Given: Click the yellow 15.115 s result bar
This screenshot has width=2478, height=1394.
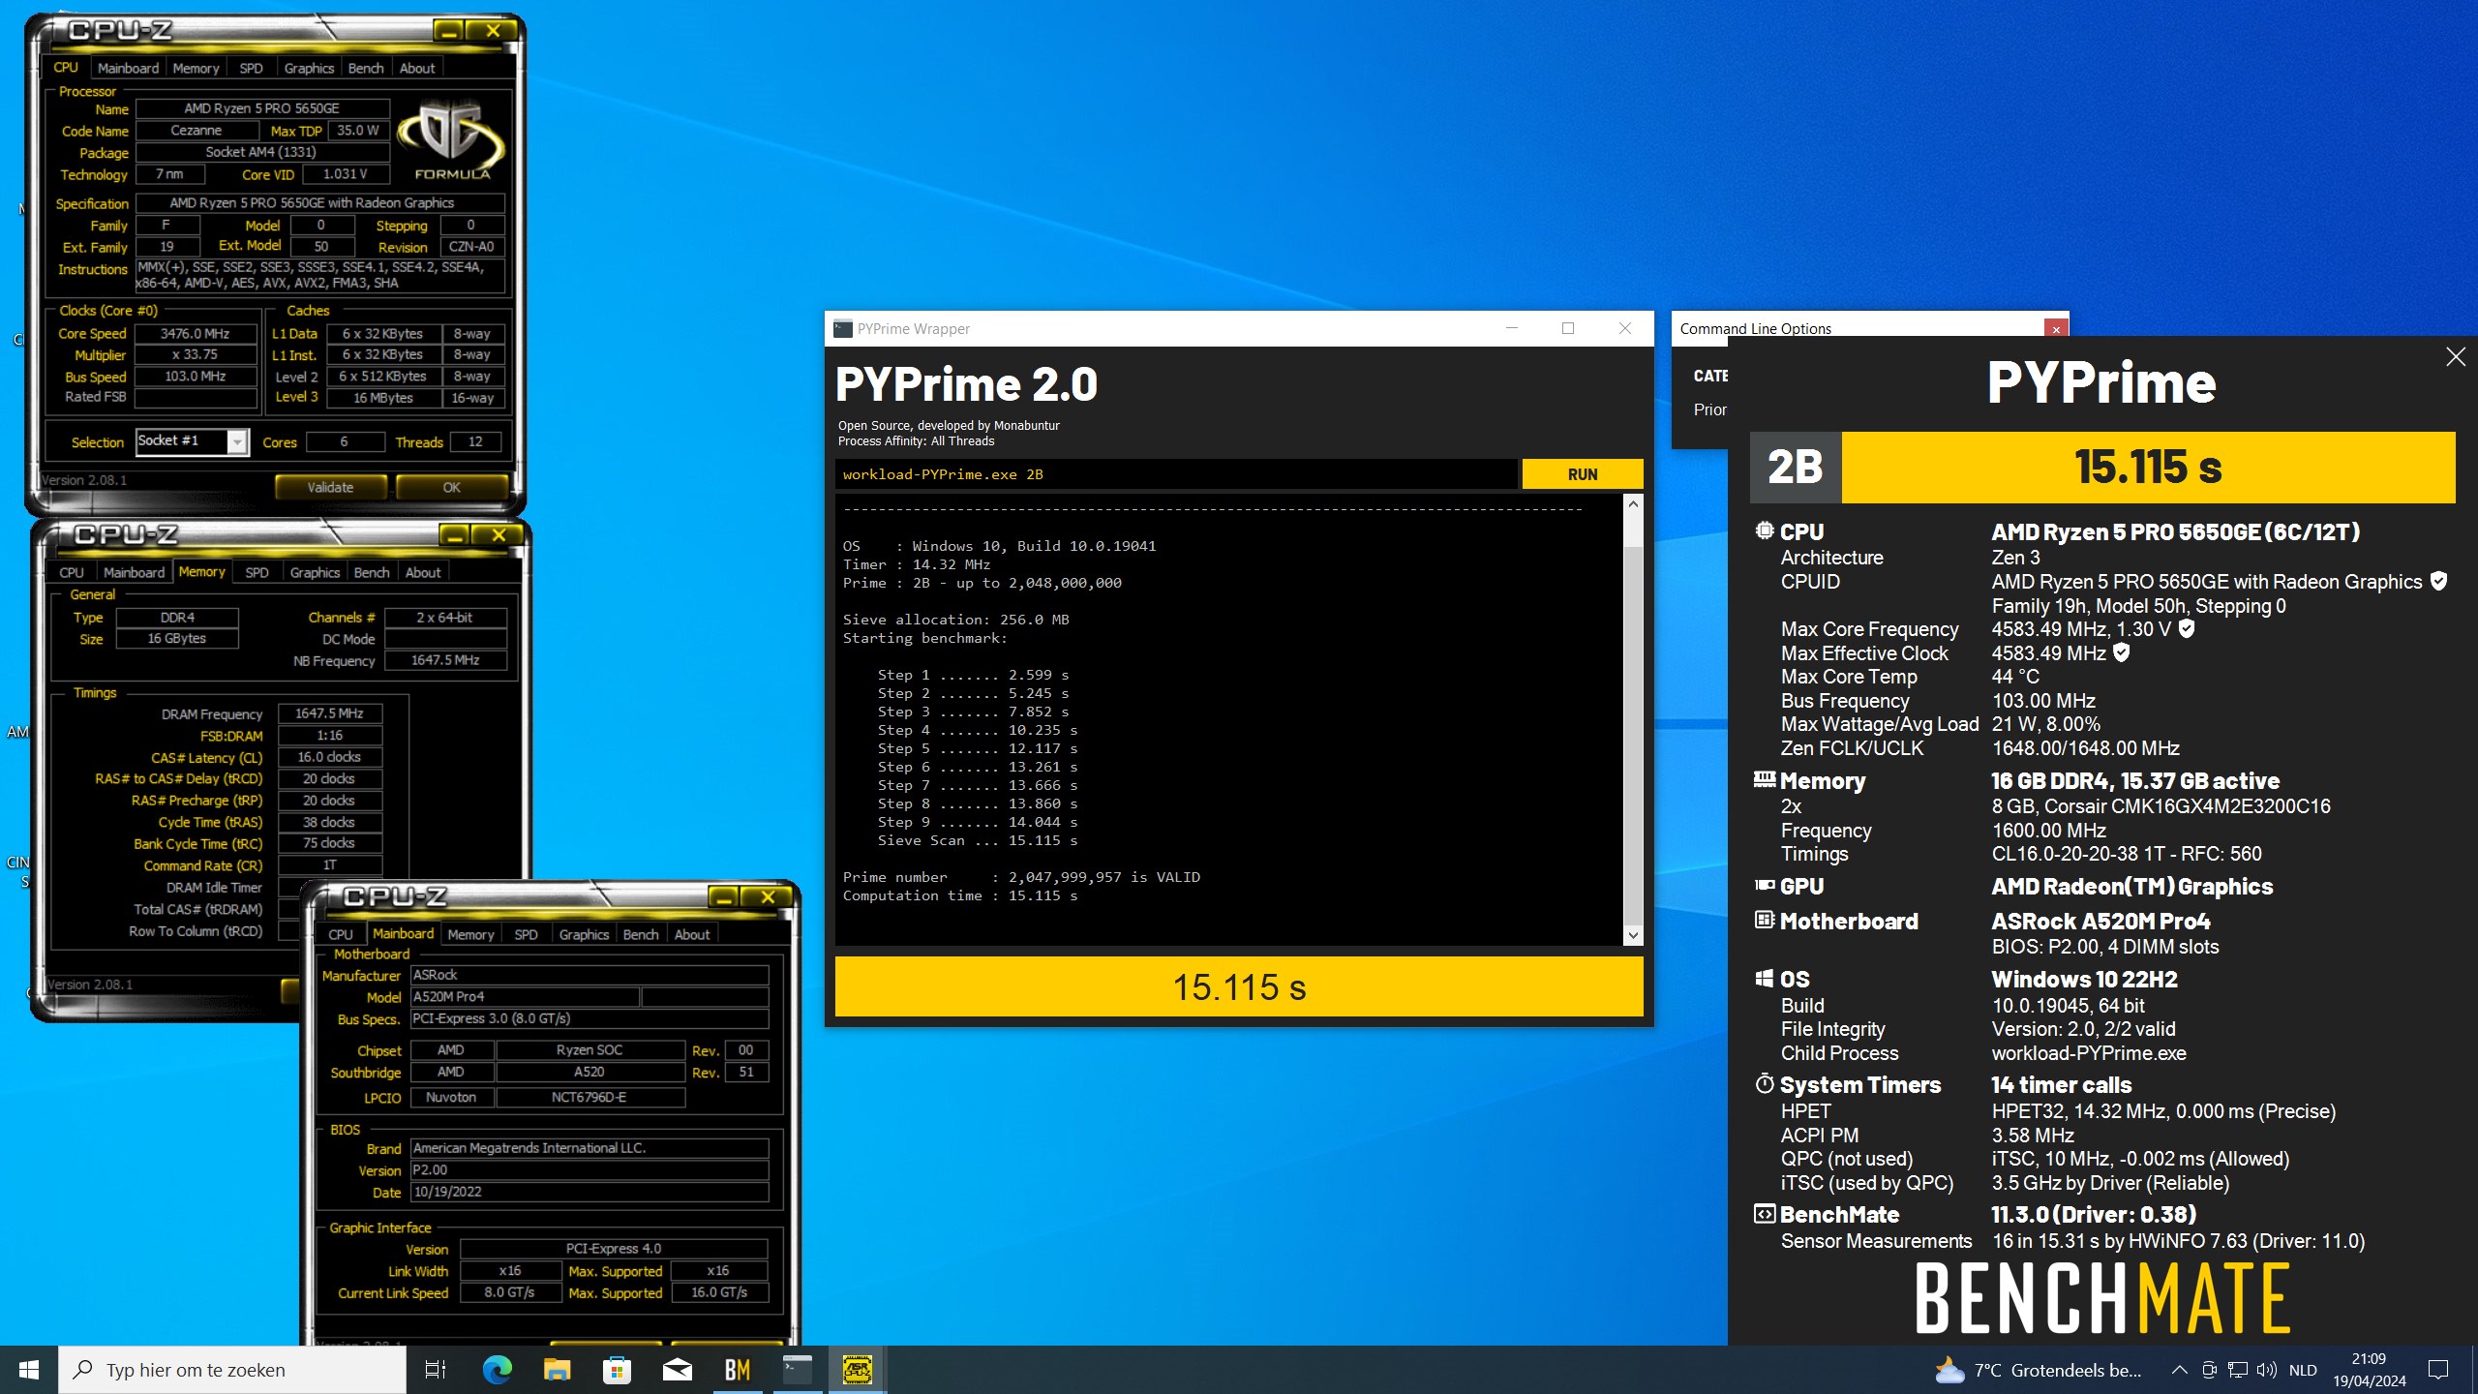Looking at the screenshot, I should [1239, 987].
